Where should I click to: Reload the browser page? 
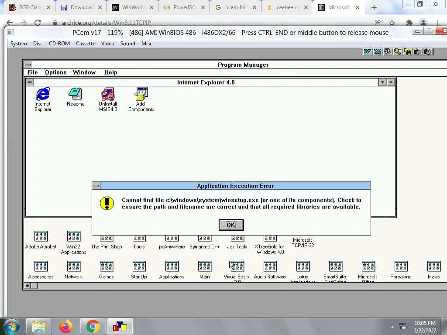tap(38, 23)
